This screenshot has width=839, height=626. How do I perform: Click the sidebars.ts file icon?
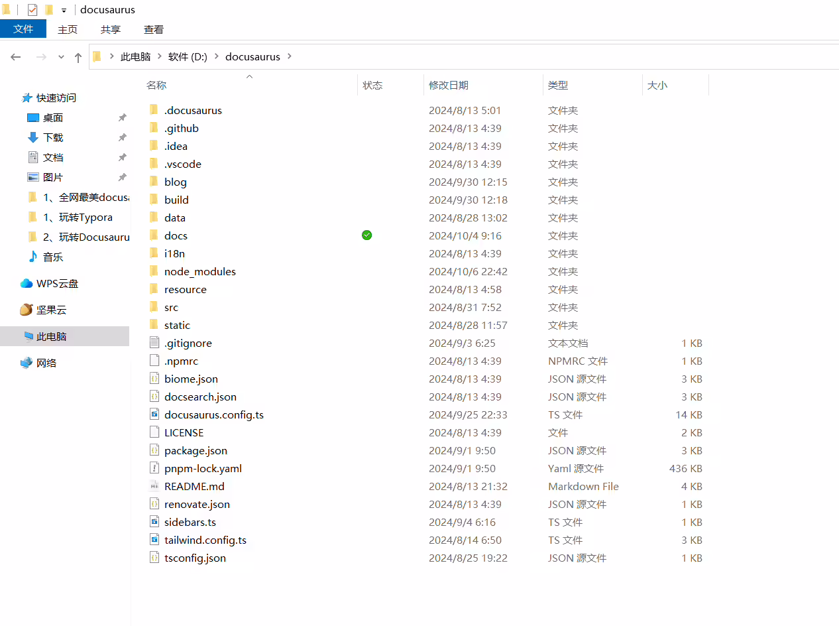[x=154, y=522]
